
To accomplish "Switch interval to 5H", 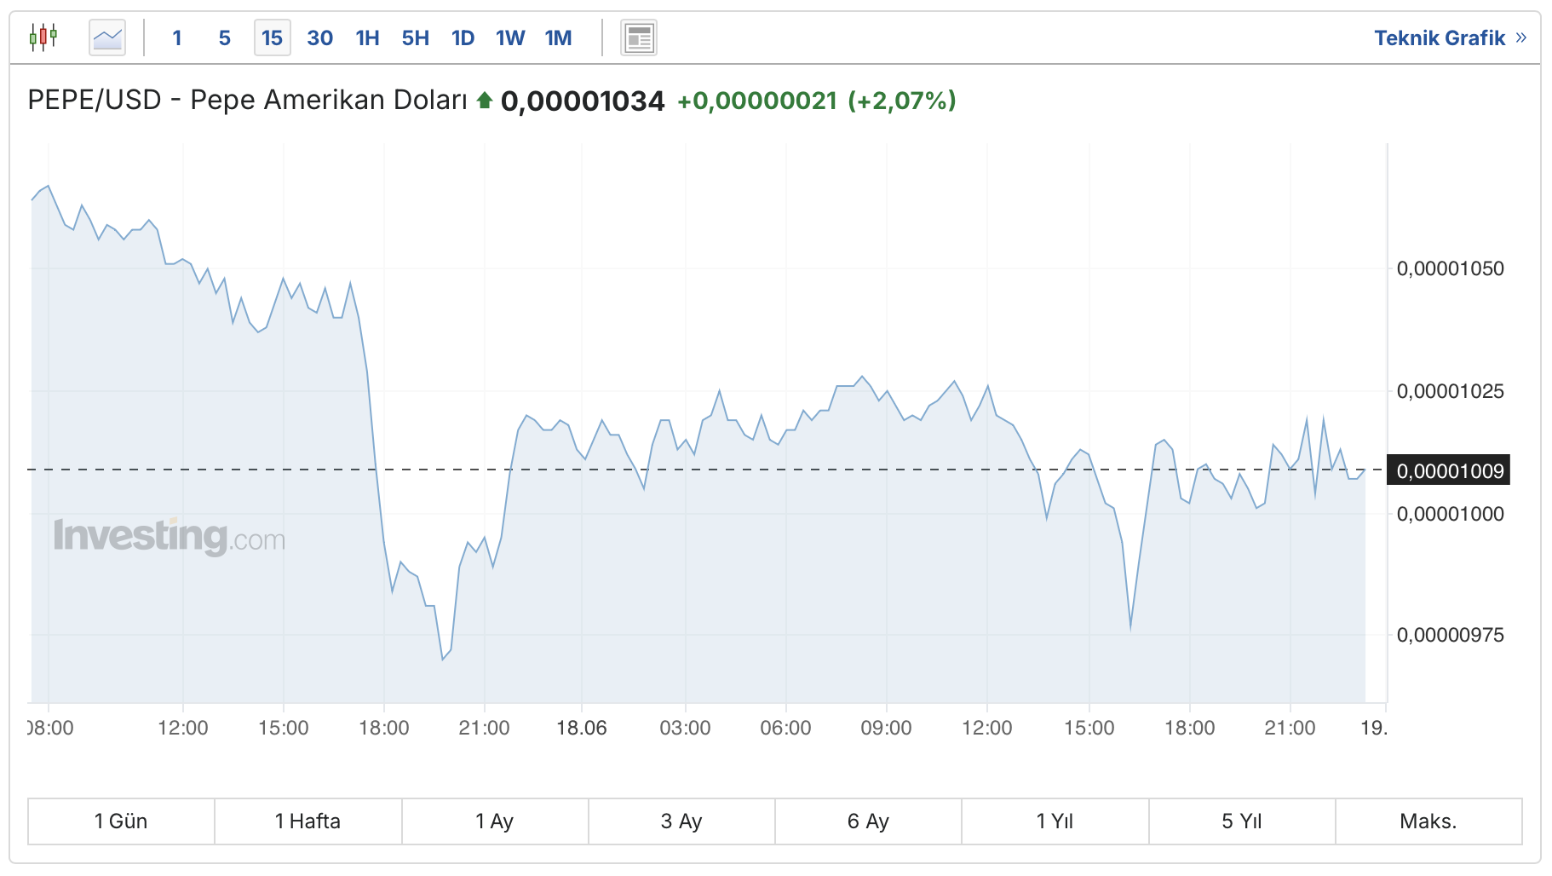I will click(416, 37).
